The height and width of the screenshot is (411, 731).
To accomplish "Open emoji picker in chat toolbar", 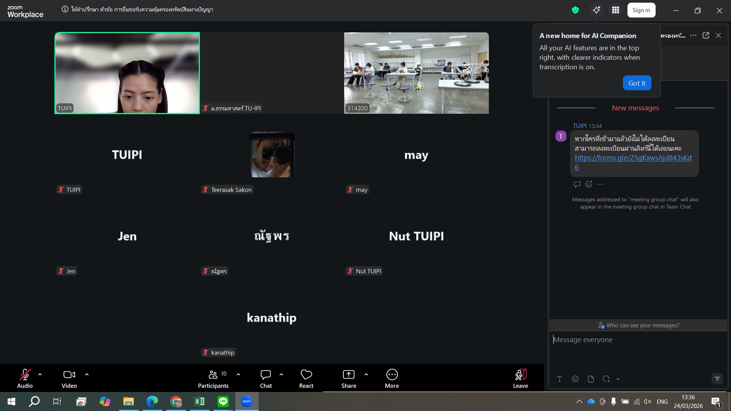I will coord(575,379).
